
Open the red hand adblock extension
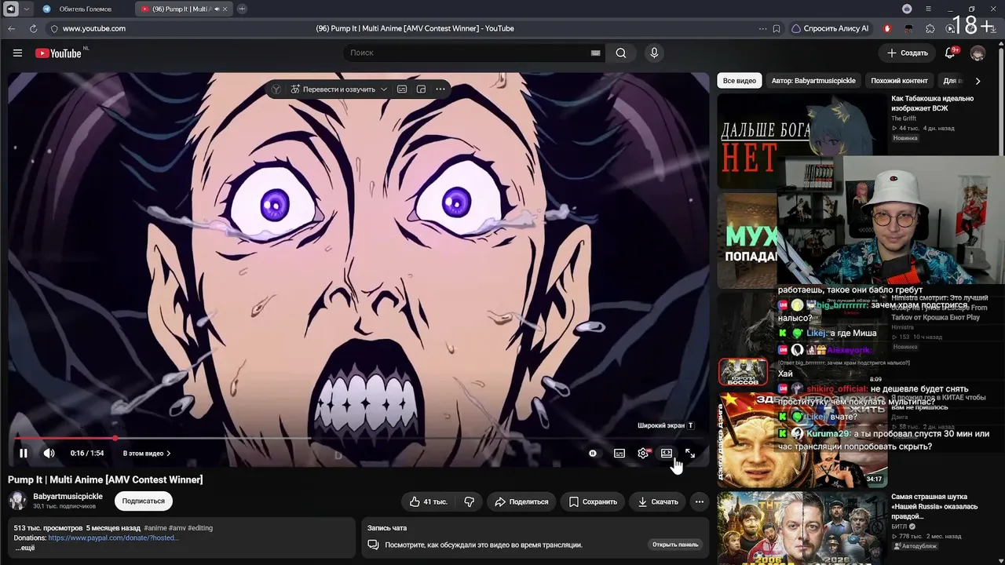[x=887, y=28]
